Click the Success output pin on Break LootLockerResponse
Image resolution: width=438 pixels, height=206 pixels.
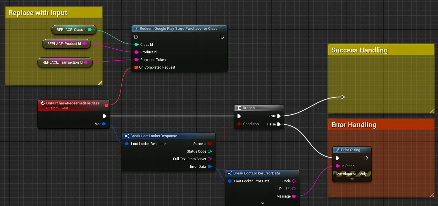coord(209,144)
